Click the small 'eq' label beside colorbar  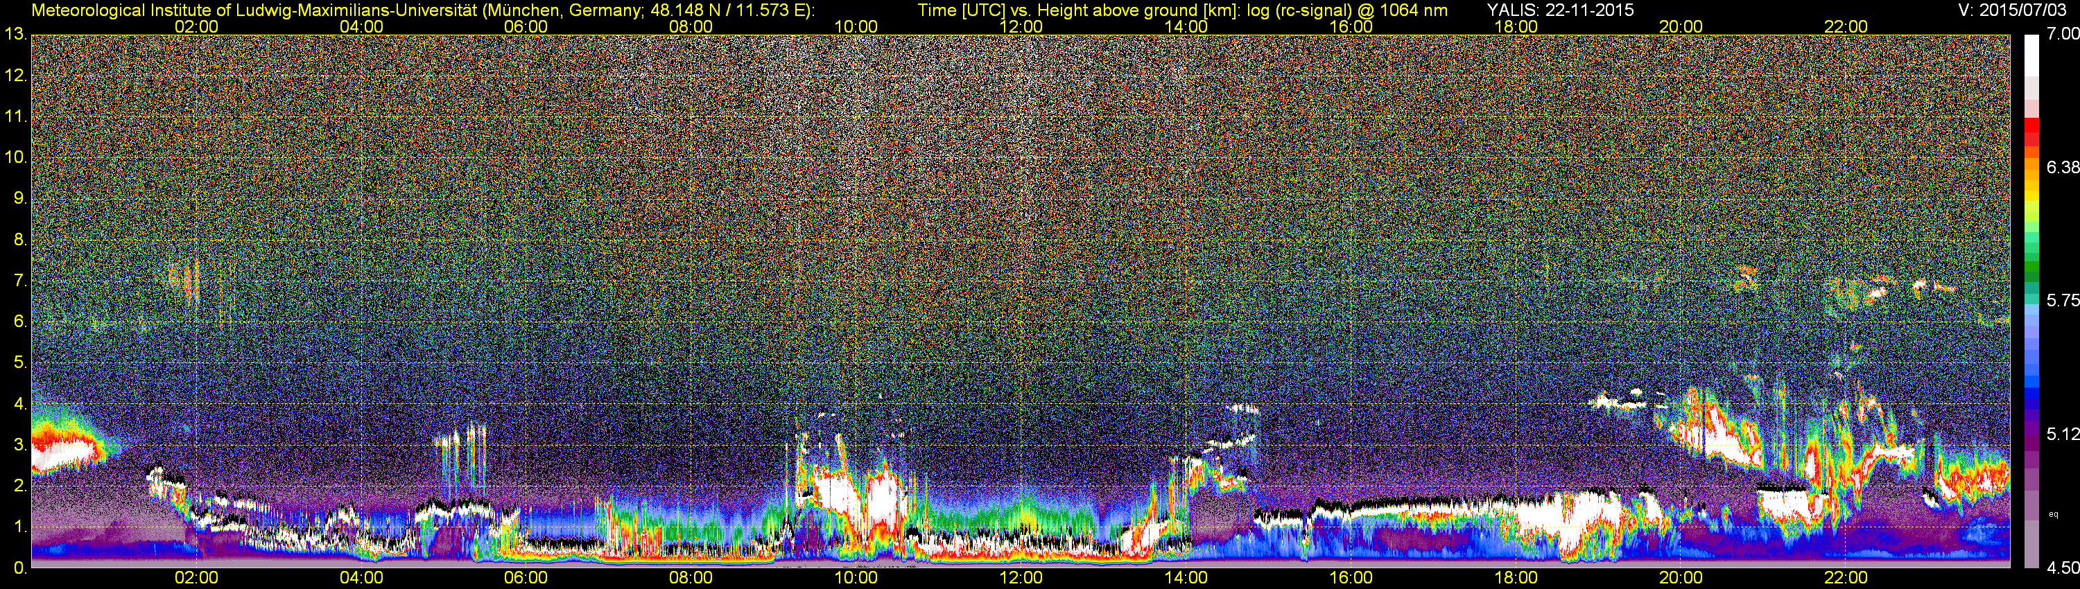coord(2054,514)
